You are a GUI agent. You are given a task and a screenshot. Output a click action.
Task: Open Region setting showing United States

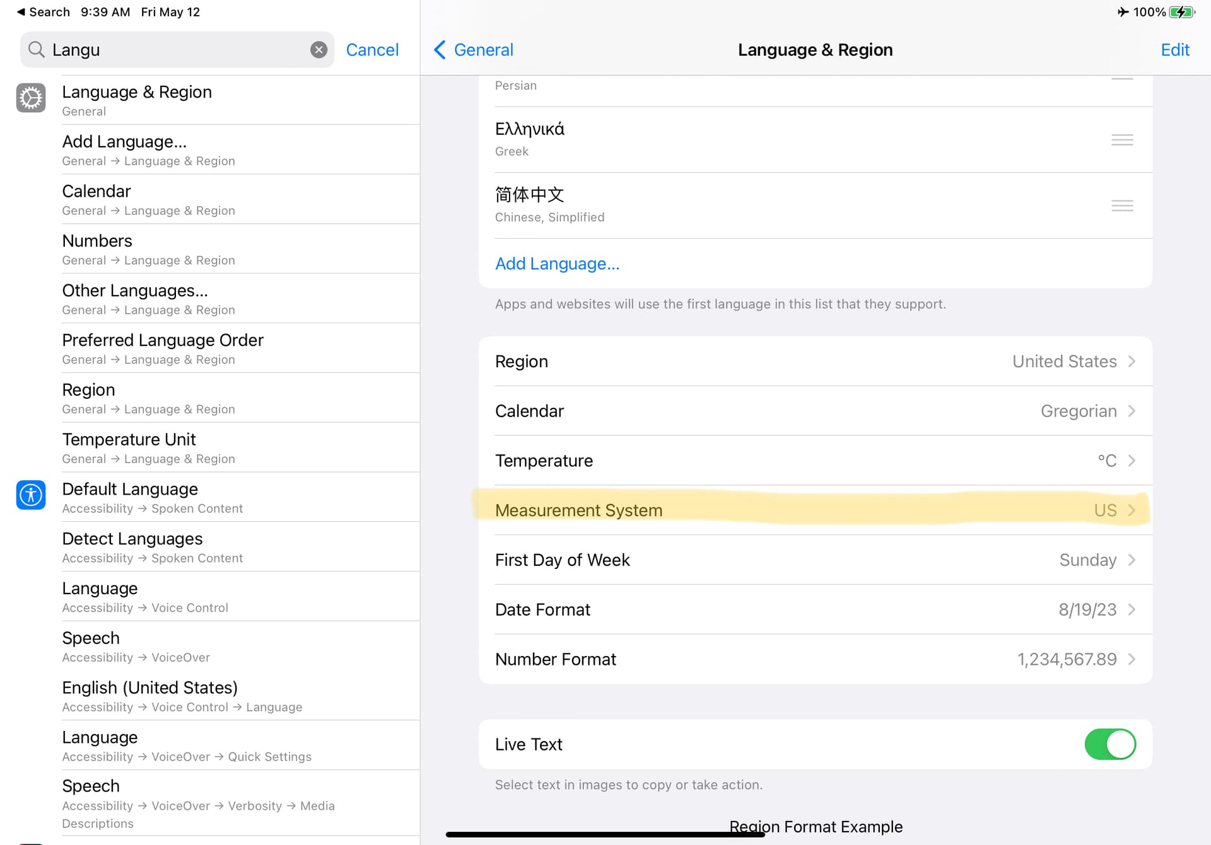click(x=815, y=362)
